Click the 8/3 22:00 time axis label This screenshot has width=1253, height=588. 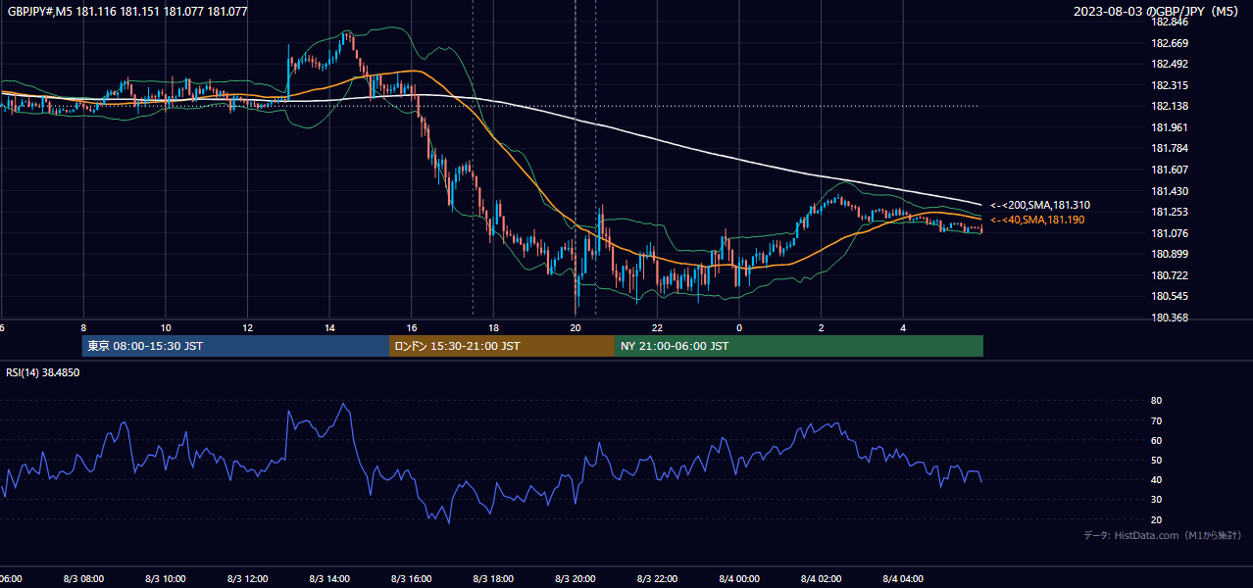pos(657,579)
